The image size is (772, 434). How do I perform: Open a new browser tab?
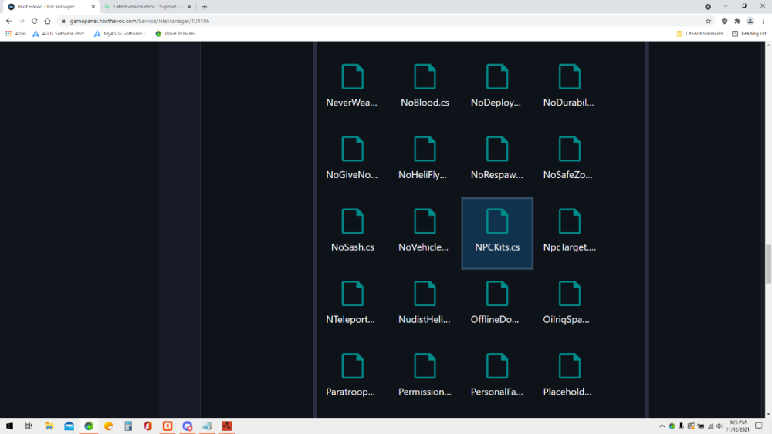pos(205,7)
